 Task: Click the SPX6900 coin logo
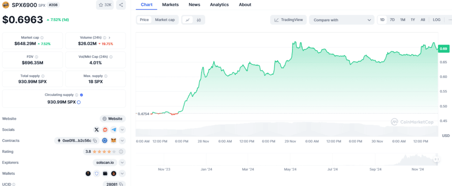[x=5, y=4]
